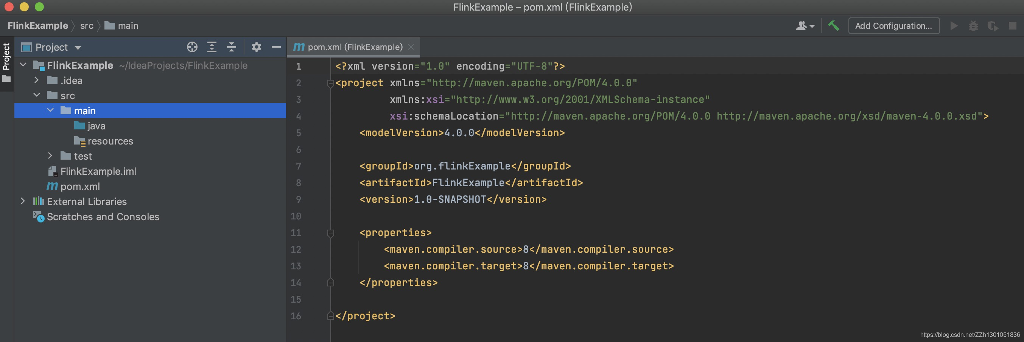Collapse the src folder
The image size is (1024, 342).
coord(37,95)
